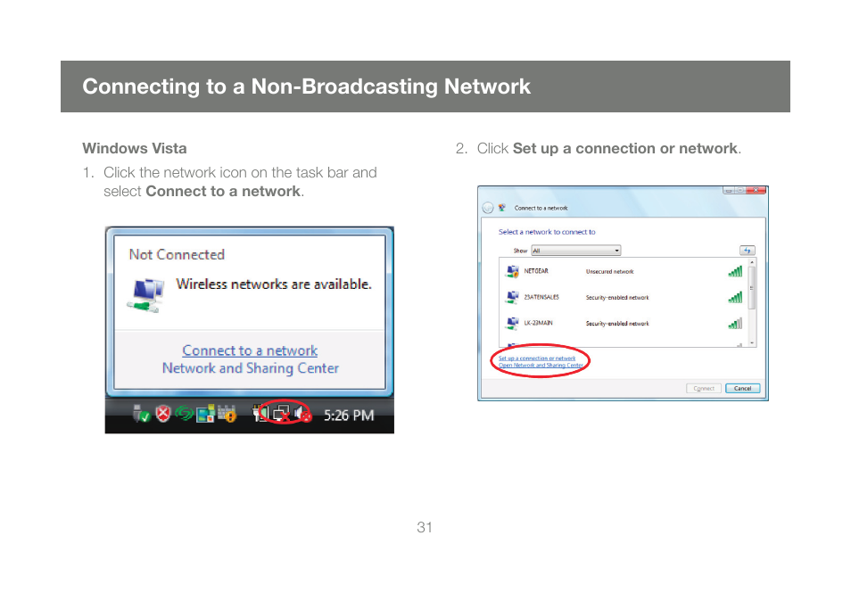Viewport: 851px width, 593px height.
Task: Click 'Security-enabled network' label for 23ATENSALES
Action: (617, 298)
